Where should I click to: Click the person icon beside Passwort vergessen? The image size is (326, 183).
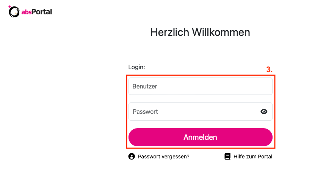pos(132,157)
